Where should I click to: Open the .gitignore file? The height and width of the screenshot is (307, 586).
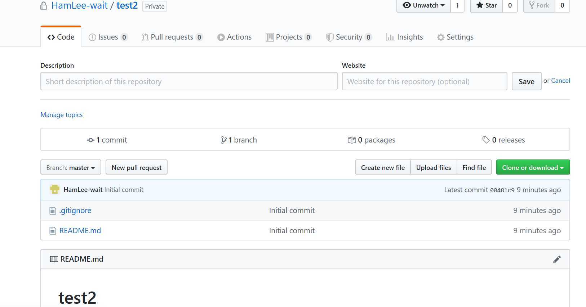click(75, 211)
